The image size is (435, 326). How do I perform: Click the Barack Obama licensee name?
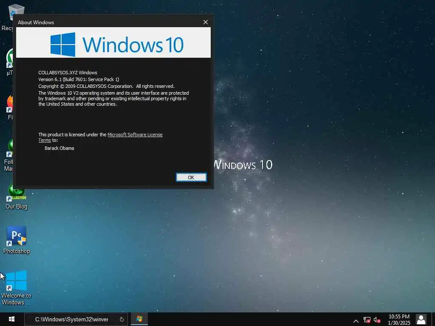[x=59, y=148]
